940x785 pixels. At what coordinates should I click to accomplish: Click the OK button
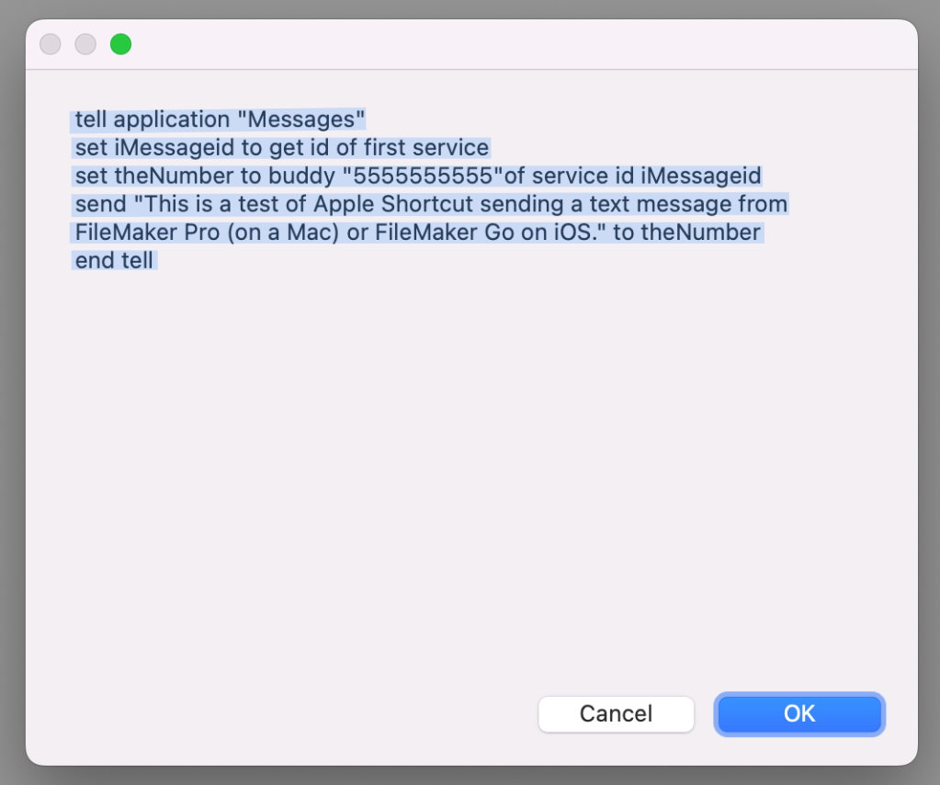pyautogui.click(x=798, y=713)
